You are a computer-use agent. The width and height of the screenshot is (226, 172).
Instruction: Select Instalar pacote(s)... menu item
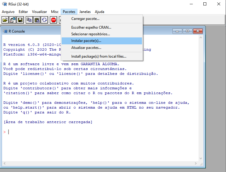coord(102,41)
